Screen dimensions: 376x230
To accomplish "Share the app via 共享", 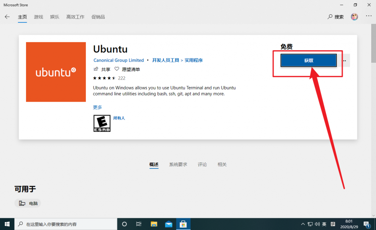I will pyautogui.click(x=102, y=69).
